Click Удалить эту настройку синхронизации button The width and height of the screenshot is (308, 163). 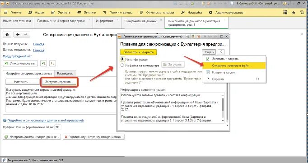[x=93, y=137]
